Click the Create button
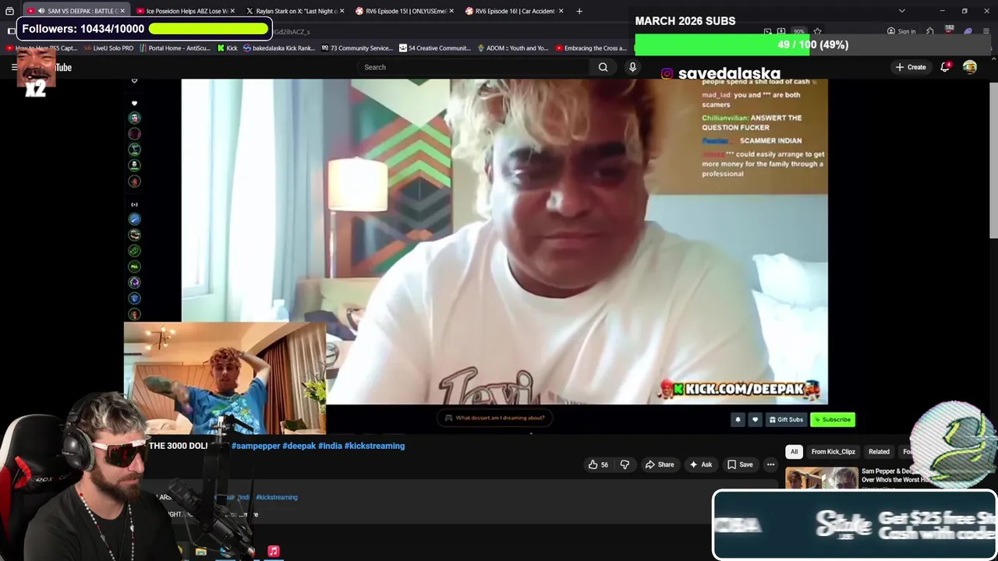 point(911,67)
